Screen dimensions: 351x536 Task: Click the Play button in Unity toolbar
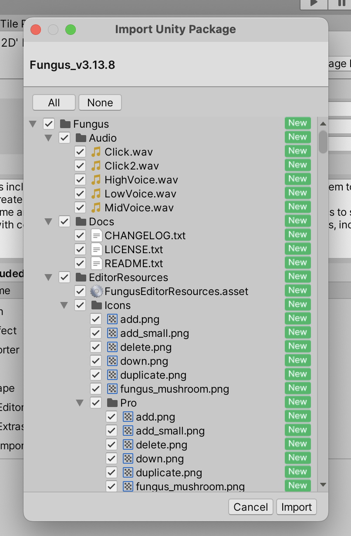(x=313, y=3)
